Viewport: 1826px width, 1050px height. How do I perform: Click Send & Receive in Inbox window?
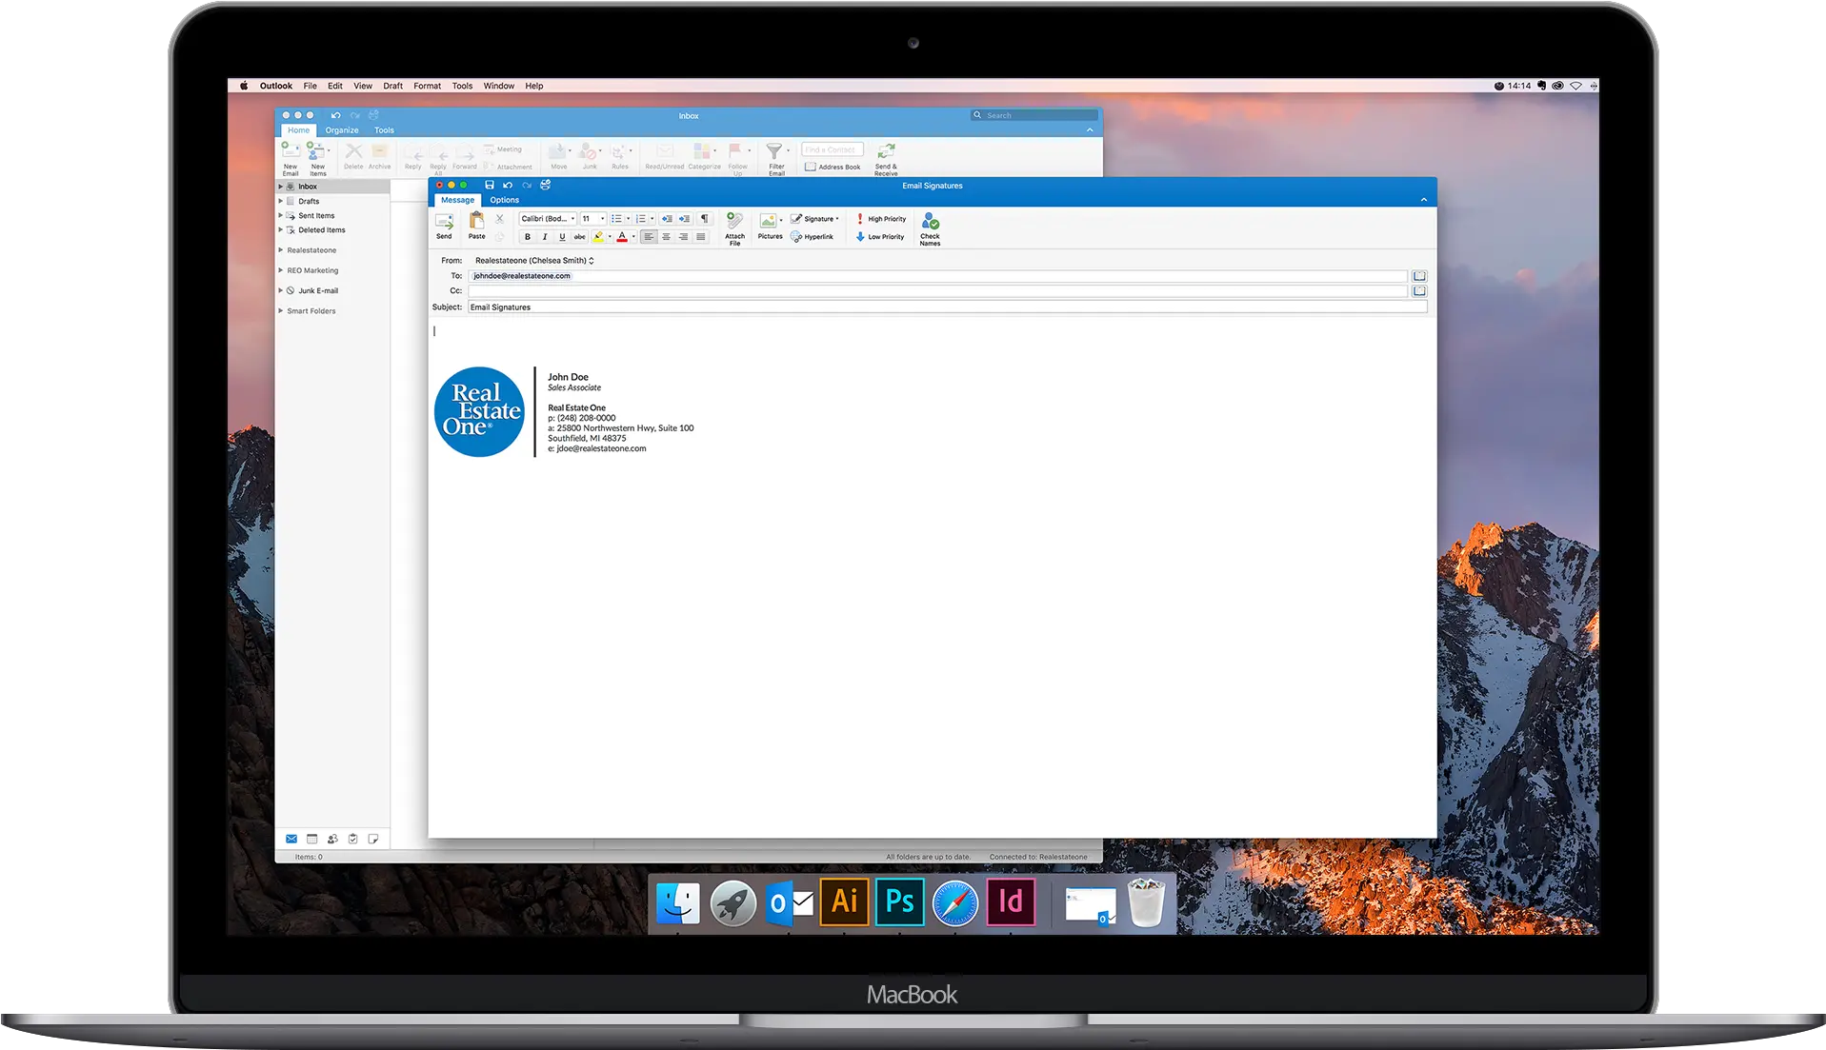click(x=886, y=158)
